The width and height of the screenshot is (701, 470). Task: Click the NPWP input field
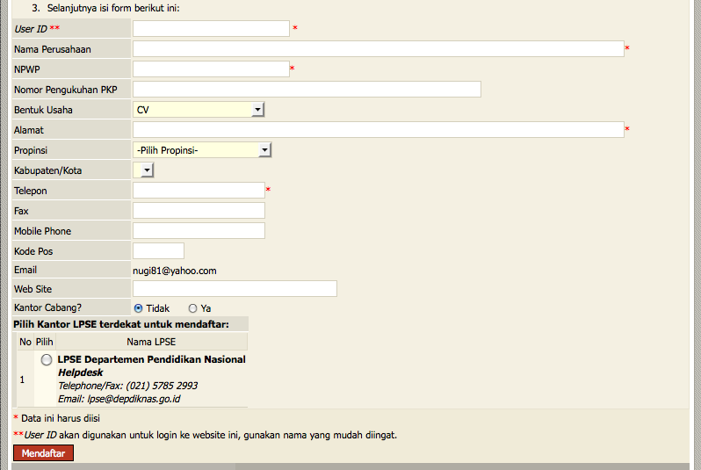pos(211,69)
